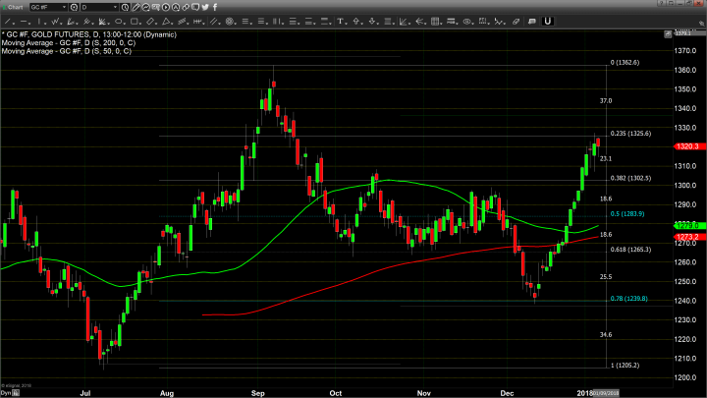The width and height of the screenshot is (707, 398).
Task: Toggle the play button in top toolbar
Action: (x=166, y=7)
